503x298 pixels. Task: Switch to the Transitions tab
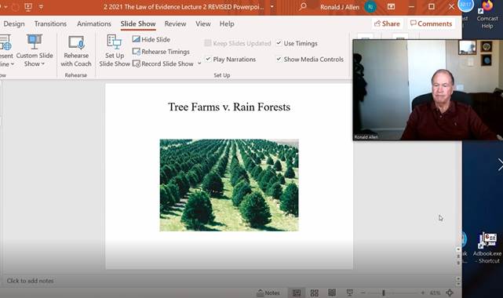(x=50, y=24)
